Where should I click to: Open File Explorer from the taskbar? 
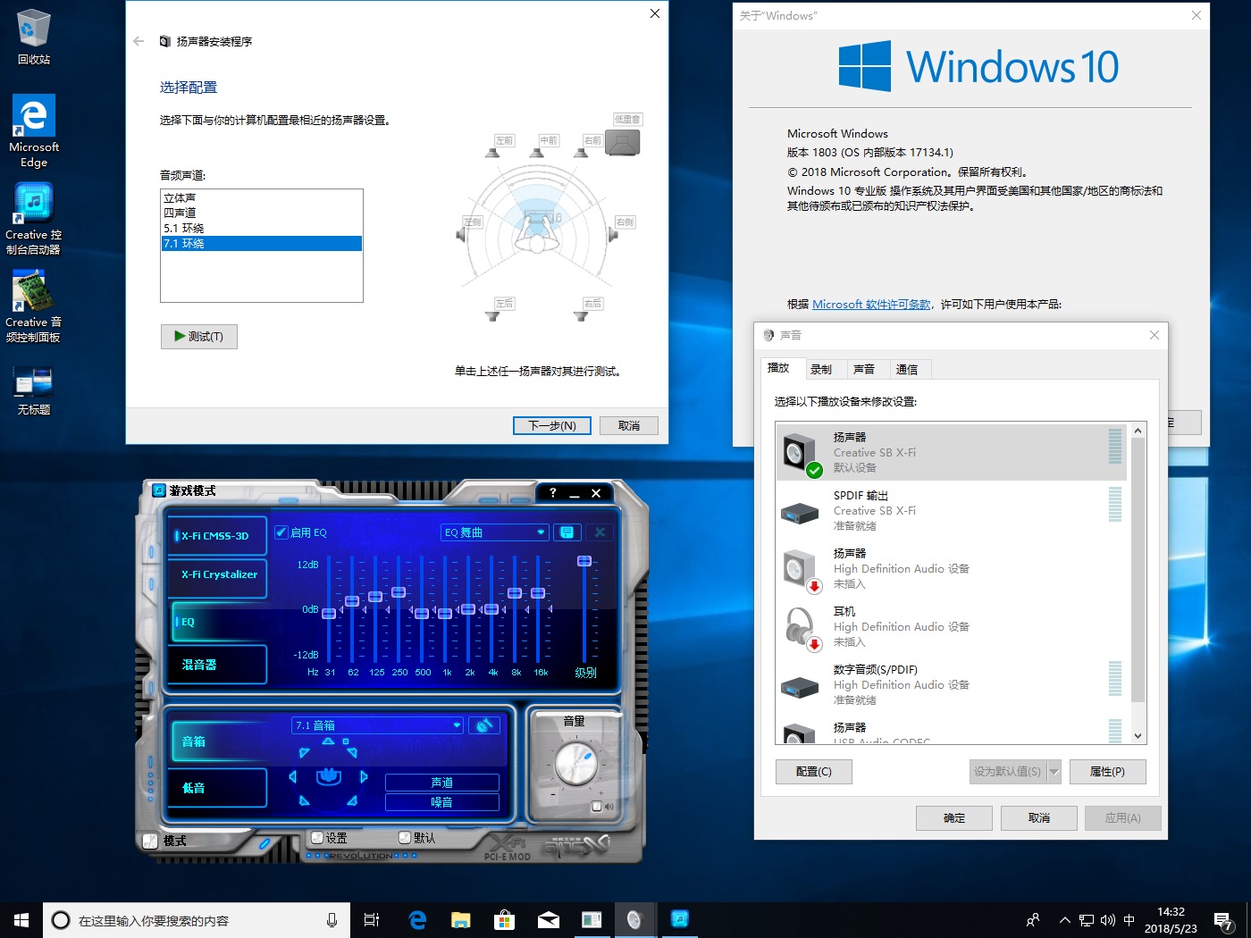(461, 920)
